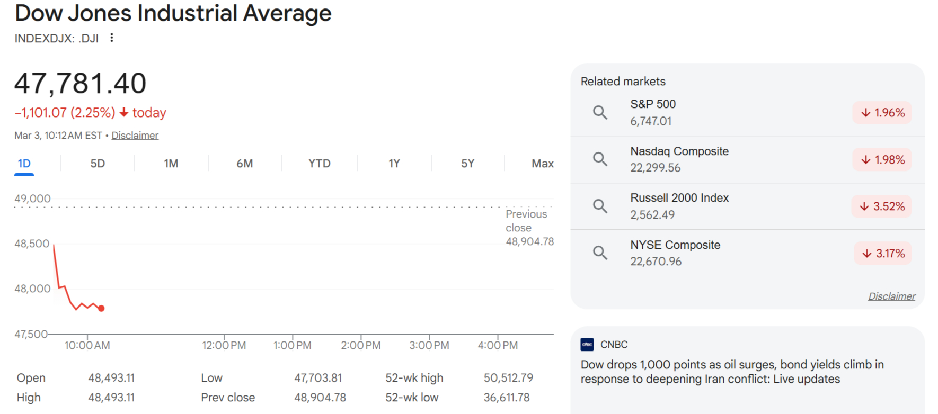Click the CNBC logo icon

(x=587, y=344)
